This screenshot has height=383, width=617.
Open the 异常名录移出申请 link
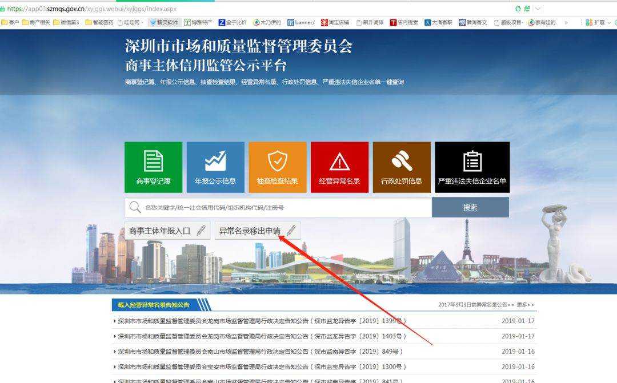coord(257,231)
